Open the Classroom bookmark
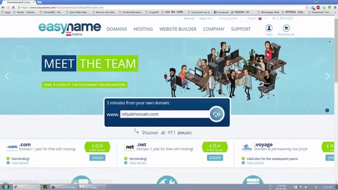This screenshot has width=338, height=190. (199, 12)
